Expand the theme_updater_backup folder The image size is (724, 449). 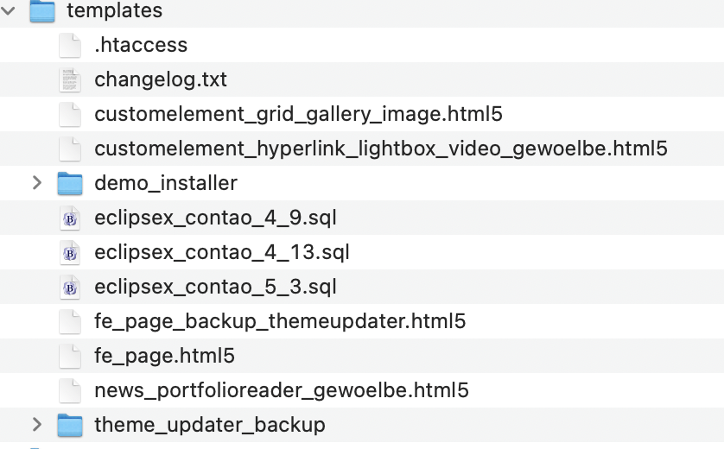click(36, 425)
